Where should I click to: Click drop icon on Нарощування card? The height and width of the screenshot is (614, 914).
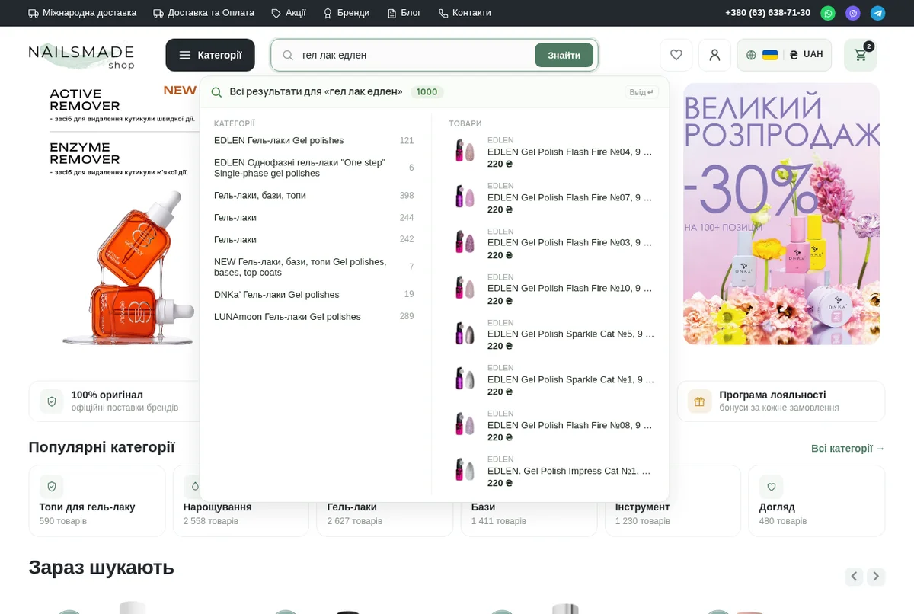[194, 487]
